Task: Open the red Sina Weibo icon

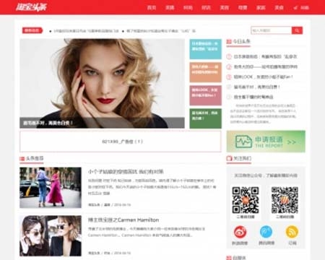Action: pyautogui.click(x=240, y=232)
